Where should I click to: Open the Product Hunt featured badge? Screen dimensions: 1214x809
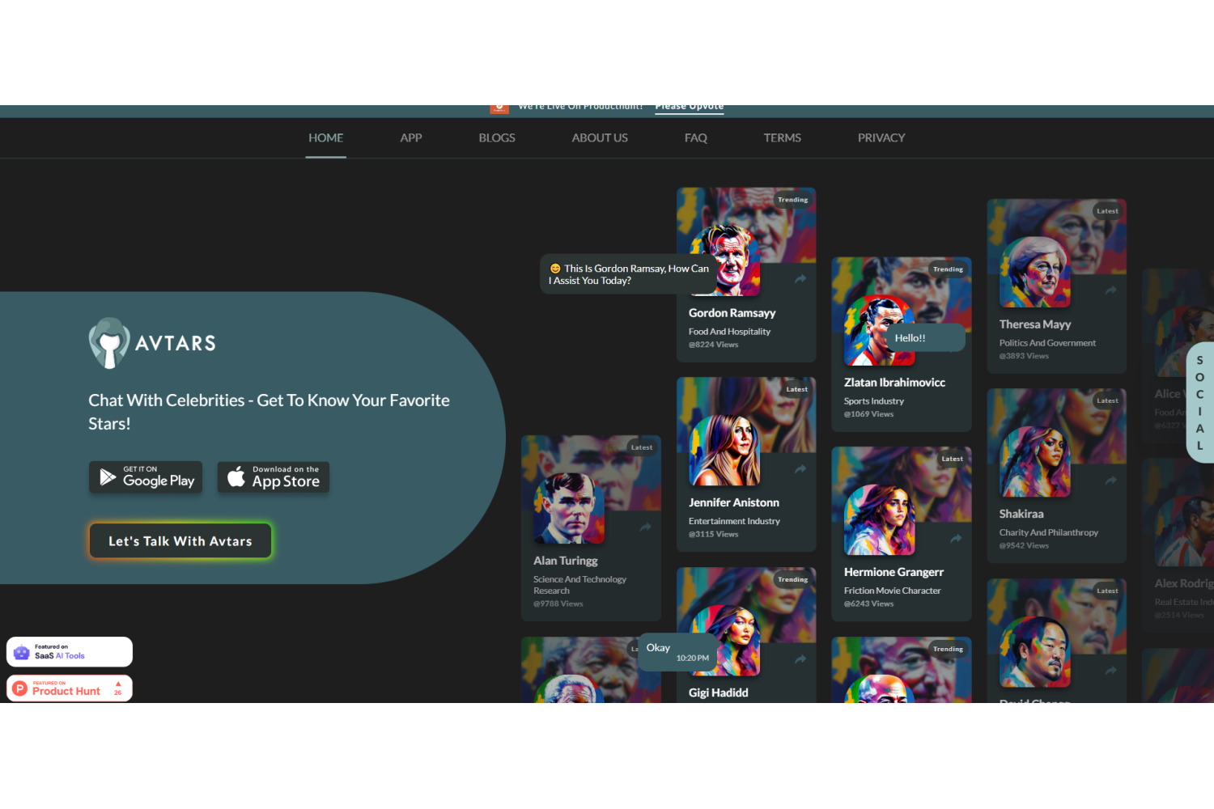tap(70, 688)
